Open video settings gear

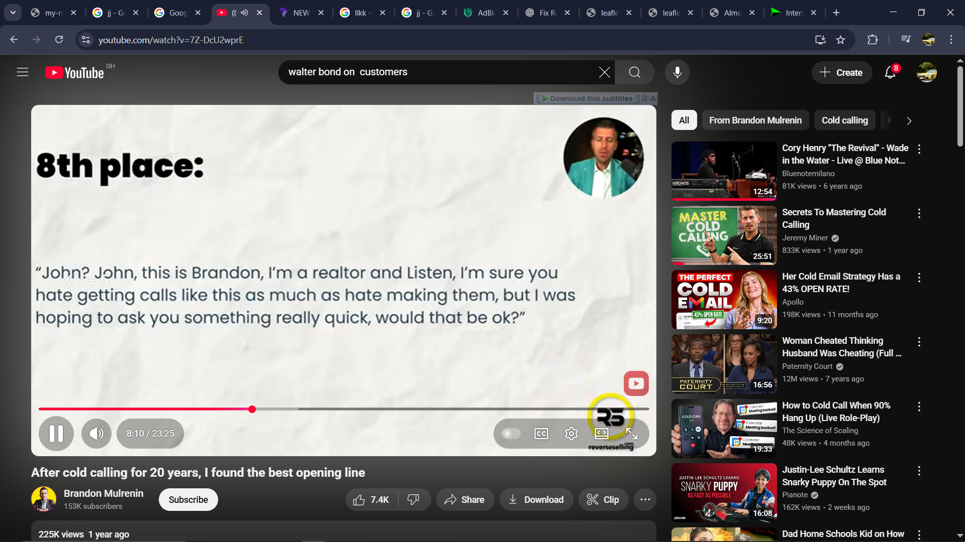[571, 434]
